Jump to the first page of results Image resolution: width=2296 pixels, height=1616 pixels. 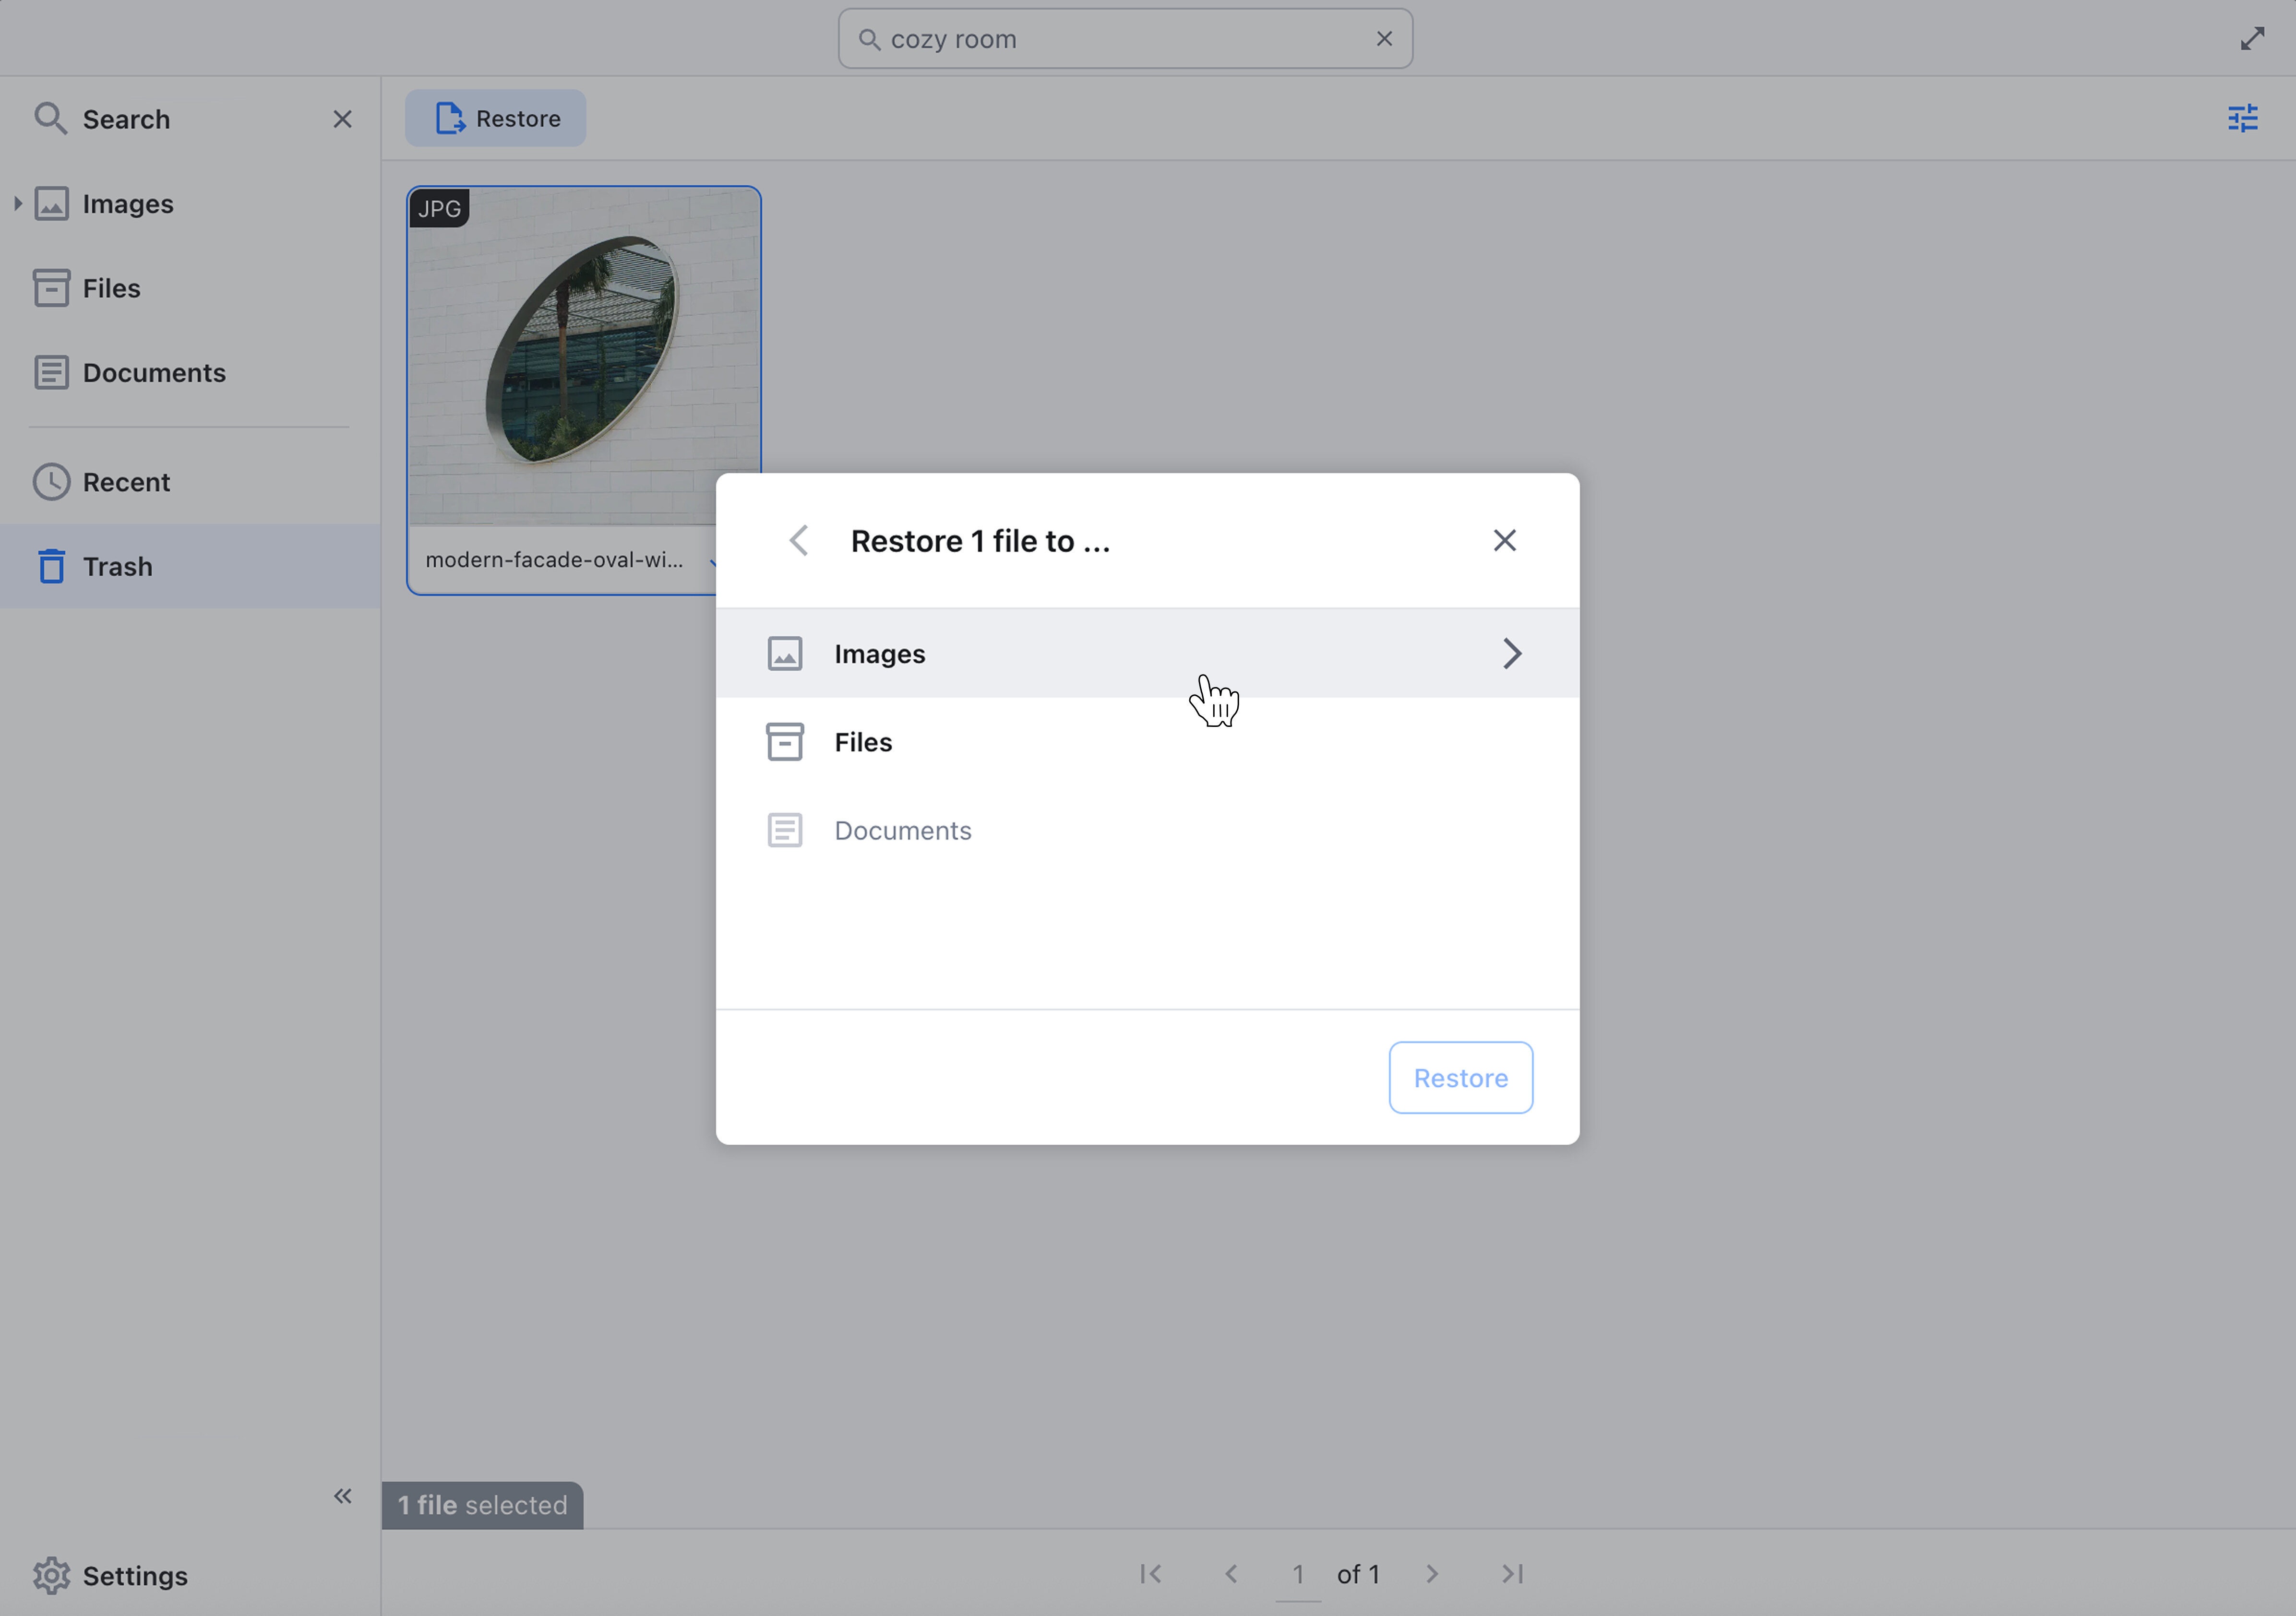(1150, 1574)
